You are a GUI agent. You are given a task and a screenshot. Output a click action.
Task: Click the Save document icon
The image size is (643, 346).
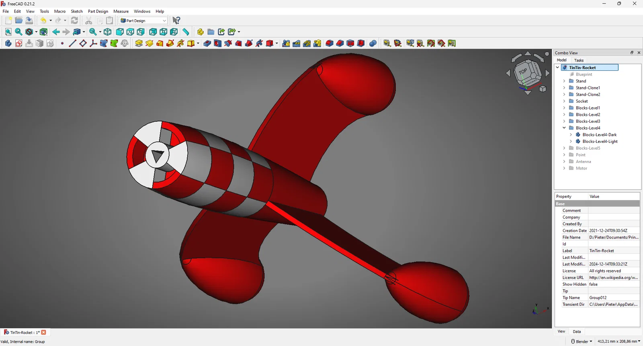point(29,21)
